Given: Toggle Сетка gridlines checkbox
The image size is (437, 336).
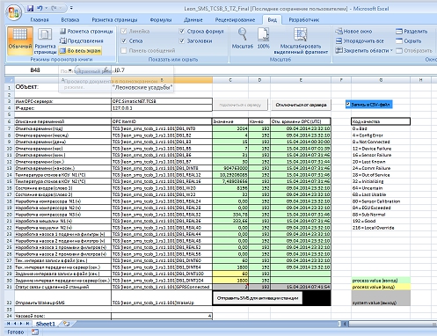Looking at the screenshot, I should 124,41.
